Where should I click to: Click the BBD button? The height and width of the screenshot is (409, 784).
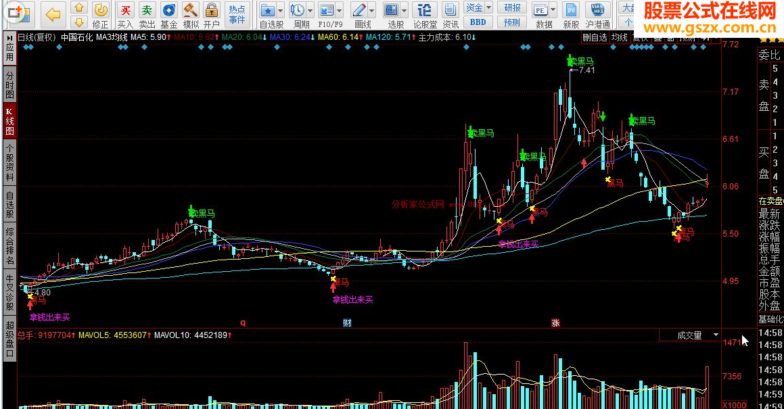478,22
